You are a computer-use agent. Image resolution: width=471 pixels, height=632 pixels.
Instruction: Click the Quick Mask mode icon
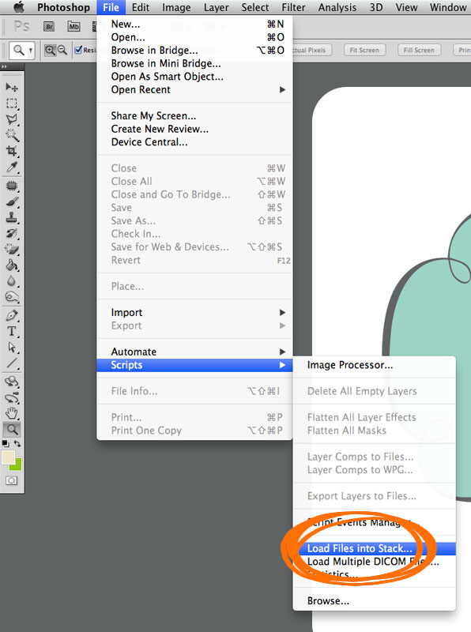tap(11, 480)
